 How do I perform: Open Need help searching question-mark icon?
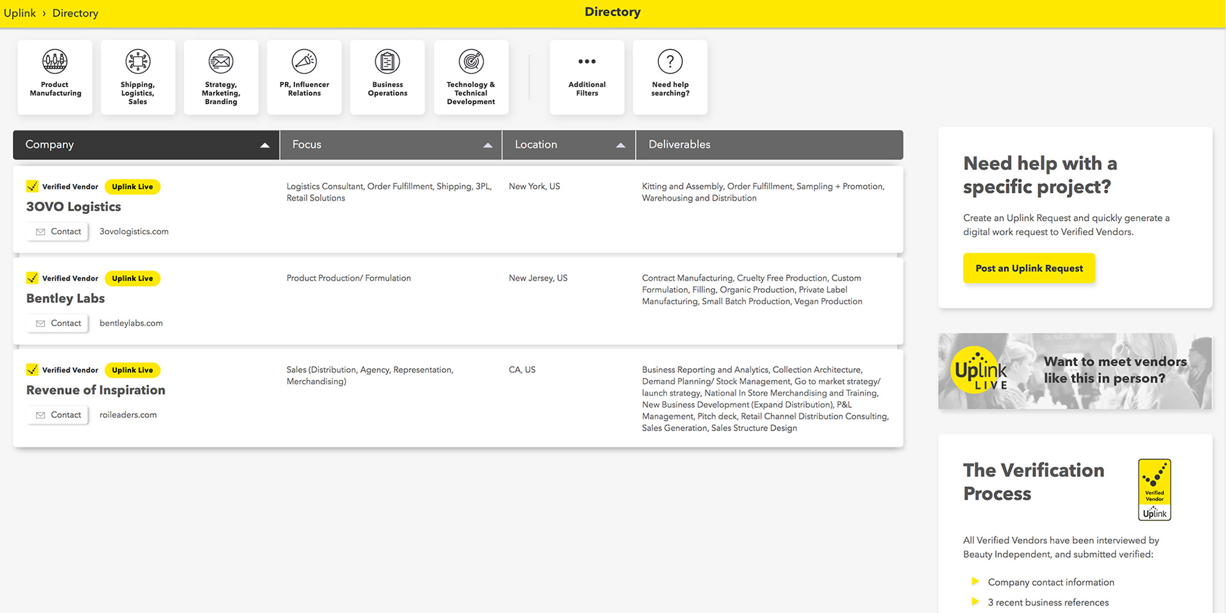(670, 61)
